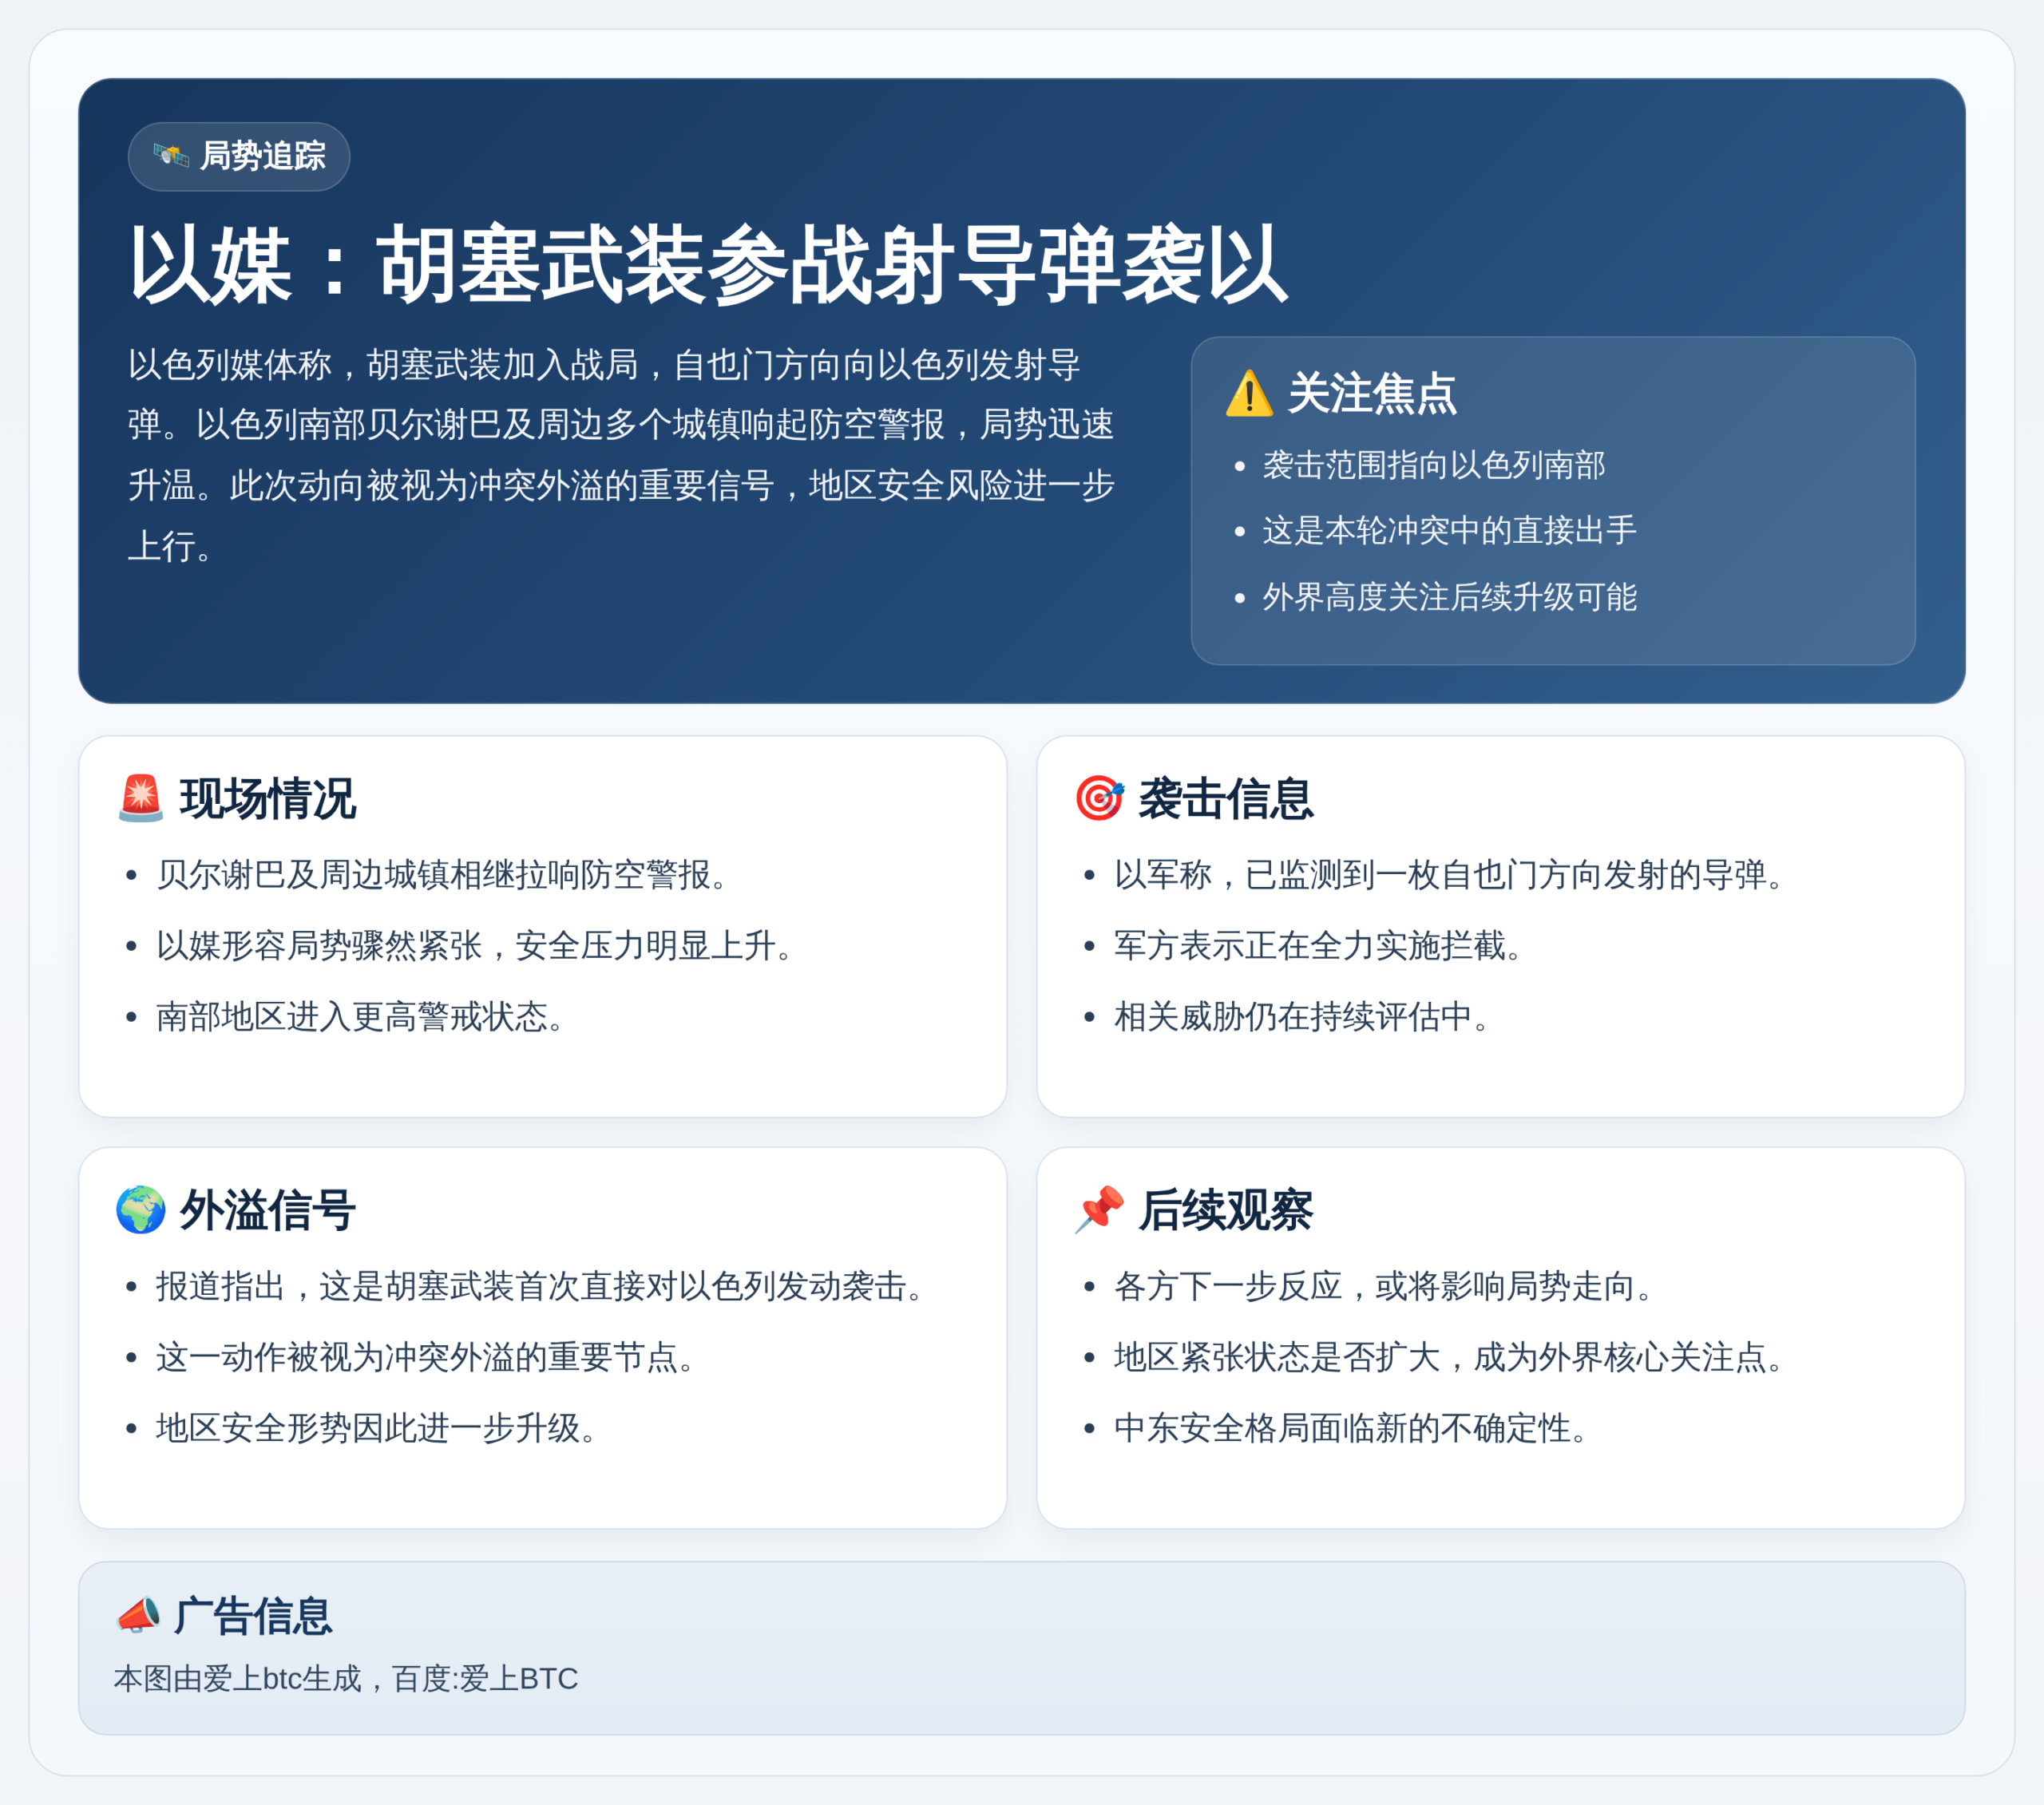This screenshot has height=1805, width=2044.
Task: Click the siren icon beside 现场情况
Action: coord(141,798)
